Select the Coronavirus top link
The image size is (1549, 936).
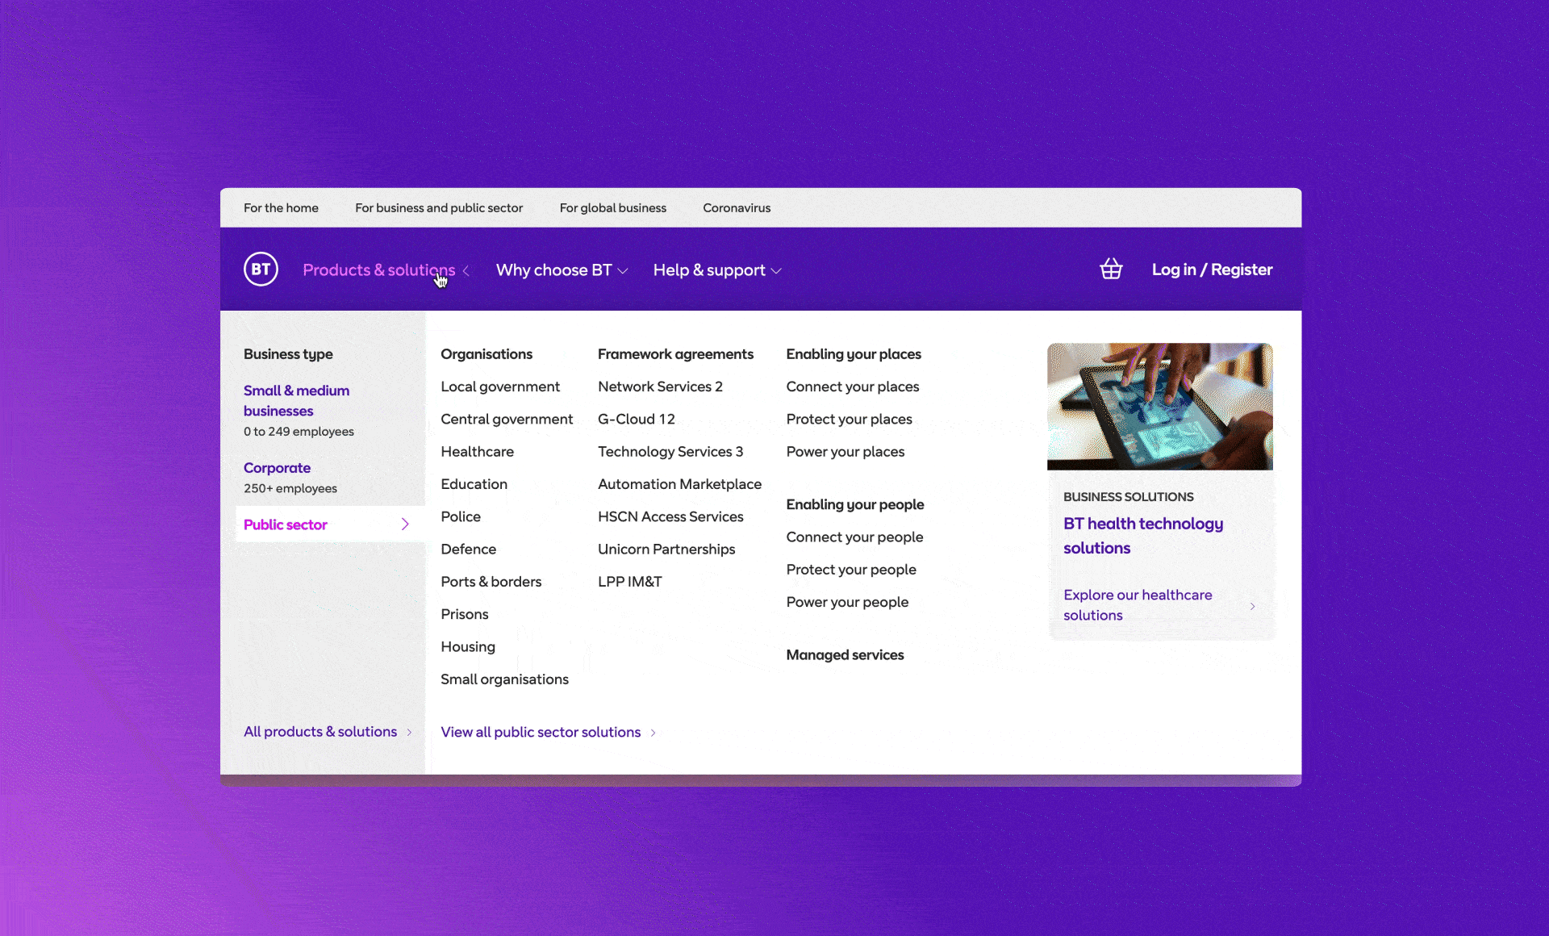(x=736, y=208)
